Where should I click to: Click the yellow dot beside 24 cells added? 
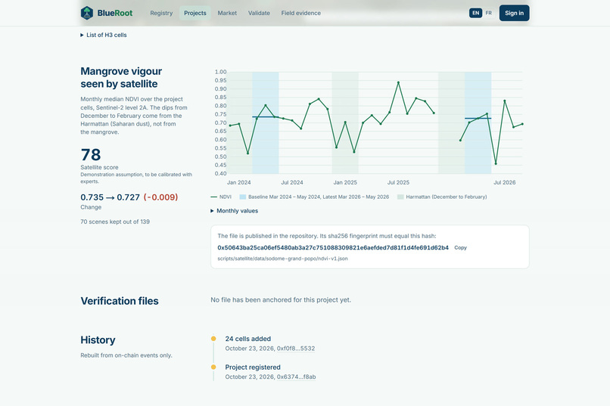213,339
